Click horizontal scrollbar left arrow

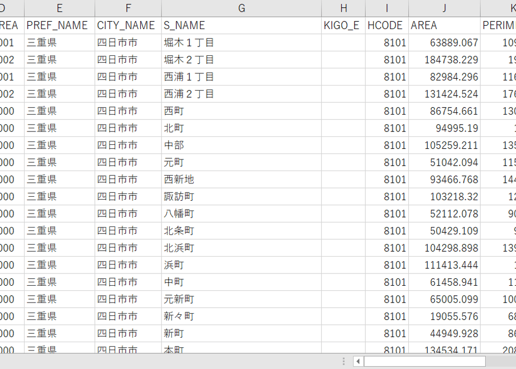358,361
